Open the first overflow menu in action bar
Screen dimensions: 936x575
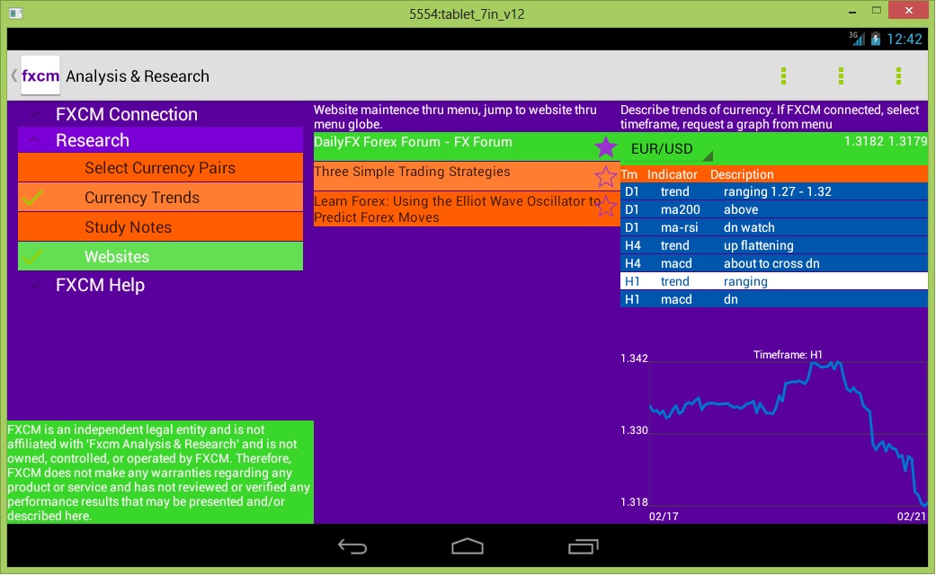point(783,75)
